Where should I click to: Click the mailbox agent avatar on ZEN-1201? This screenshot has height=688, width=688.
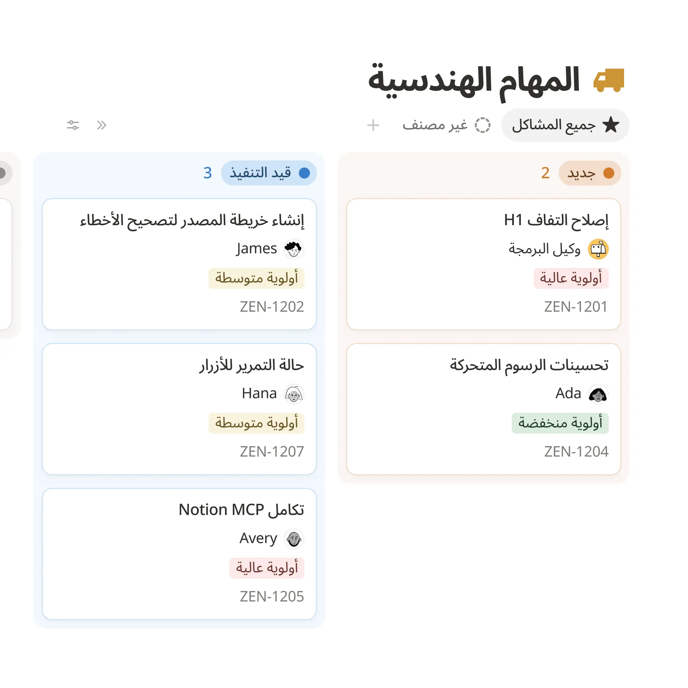[598, 249]
